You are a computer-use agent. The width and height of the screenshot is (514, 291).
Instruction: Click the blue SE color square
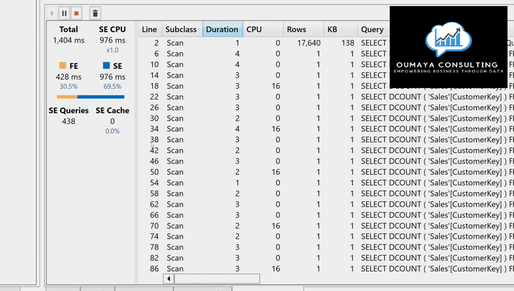(106, 65)
